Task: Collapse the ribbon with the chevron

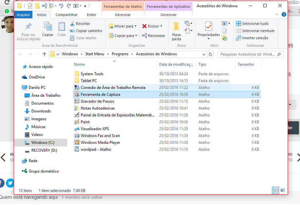Action: (277, 14)
